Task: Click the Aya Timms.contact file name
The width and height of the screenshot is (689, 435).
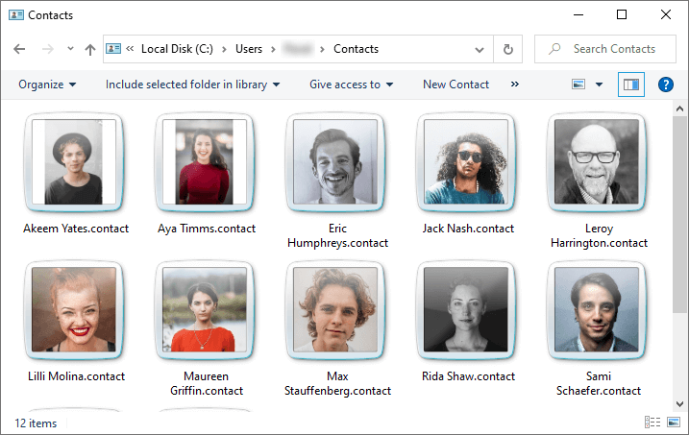Action: click(x=207, y=229)
